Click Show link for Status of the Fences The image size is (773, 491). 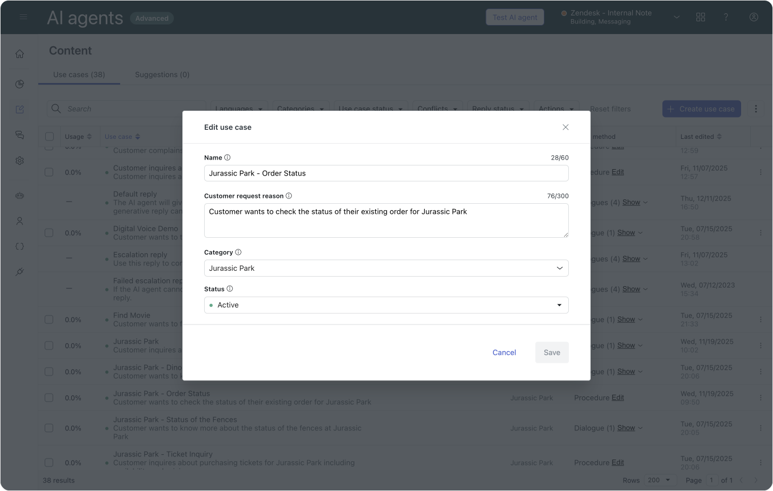coord(626,428)
